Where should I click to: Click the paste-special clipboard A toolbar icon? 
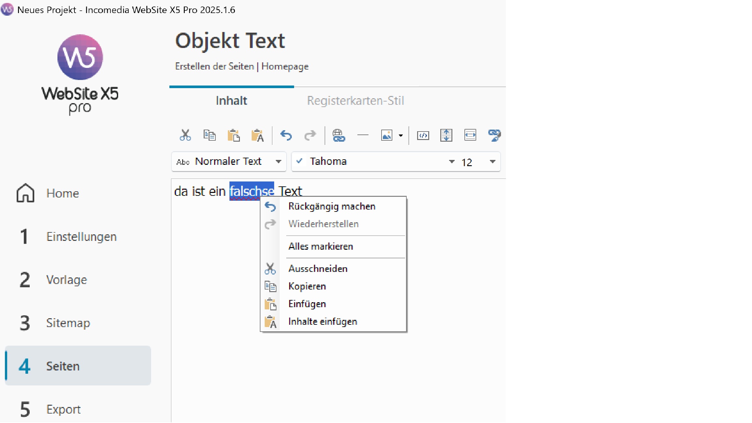[x=258, y=135]
